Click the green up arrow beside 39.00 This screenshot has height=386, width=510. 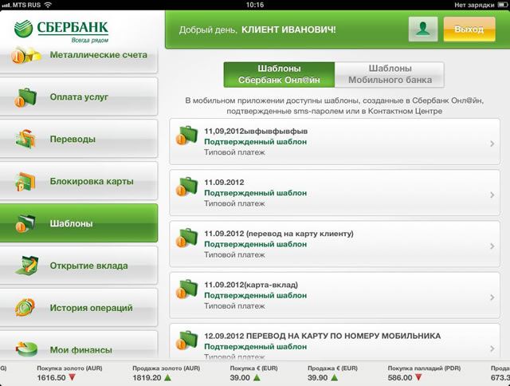[257, 378]
